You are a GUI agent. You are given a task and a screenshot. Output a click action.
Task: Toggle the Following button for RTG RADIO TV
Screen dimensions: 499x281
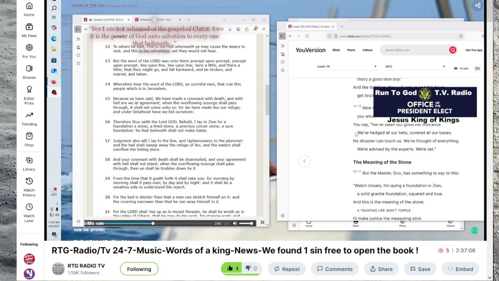(139, 269)
